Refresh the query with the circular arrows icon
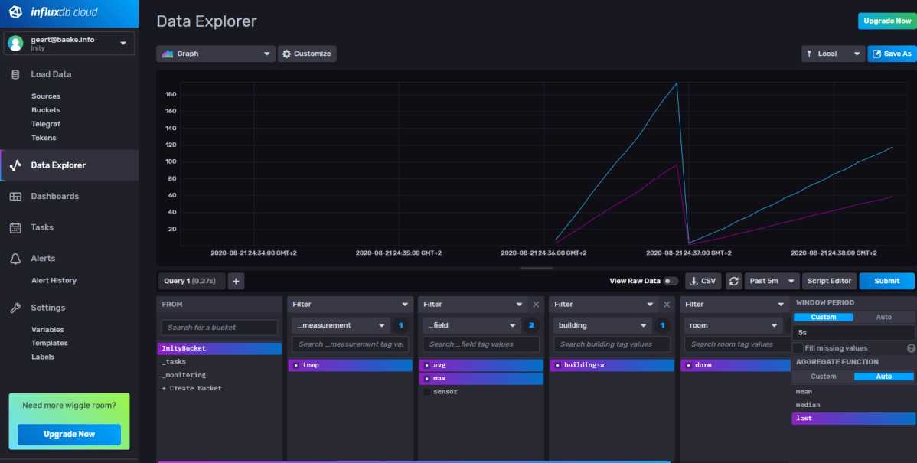This screenshot has height=463, width=917. tap(733, 281)
